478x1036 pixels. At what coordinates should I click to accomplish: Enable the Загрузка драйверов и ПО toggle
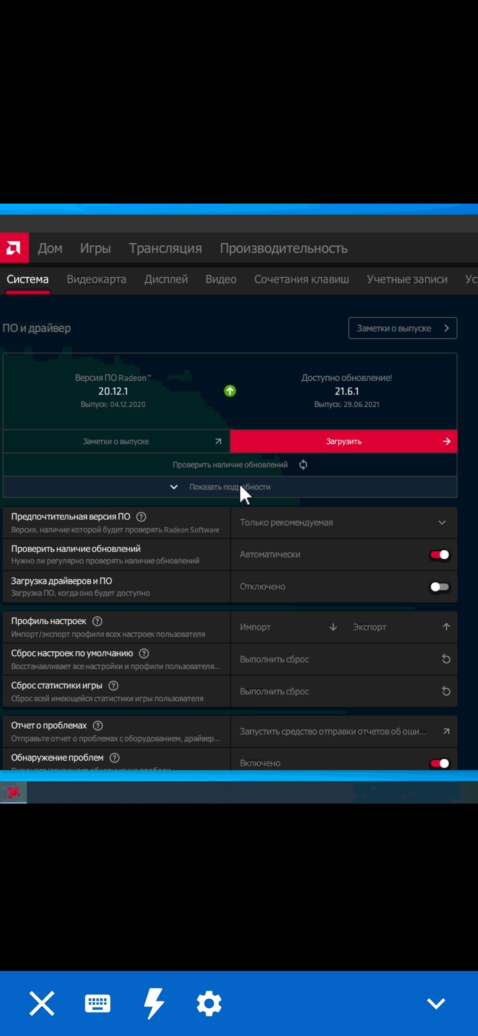coord(439,587)
